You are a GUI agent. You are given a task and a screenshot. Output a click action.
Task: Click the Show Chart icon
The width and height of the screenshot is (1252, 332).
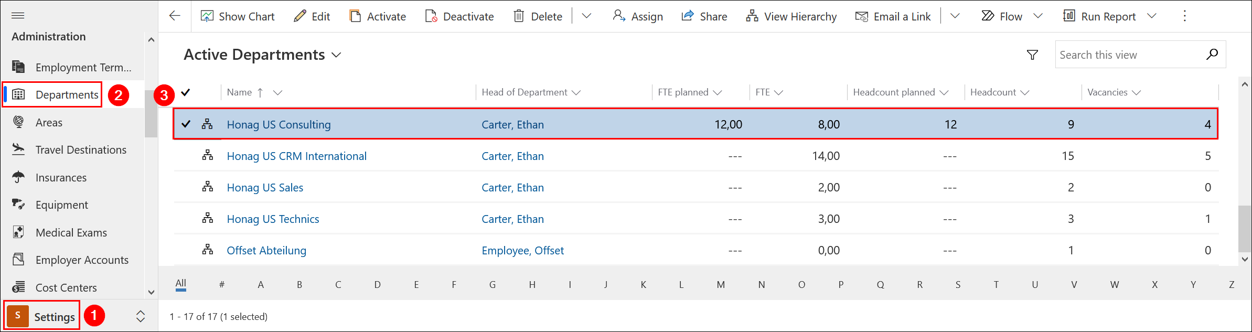[x=207, y=16]
